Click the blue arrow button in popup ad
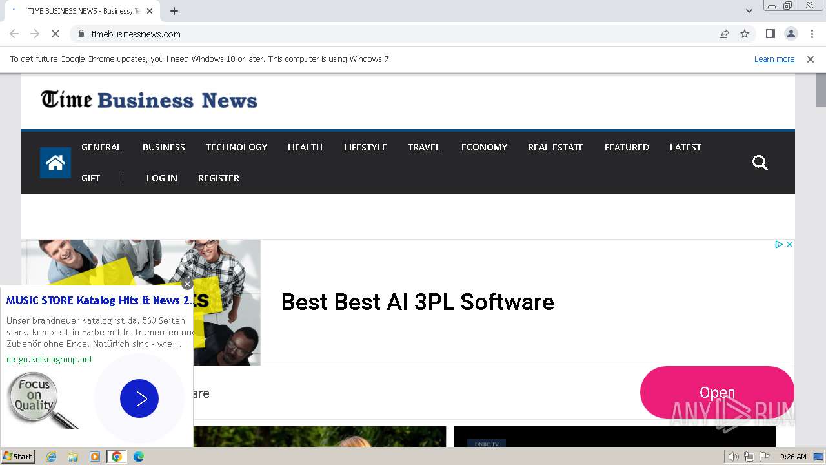Screen dimensions: 826x465 tap(139, 398)
